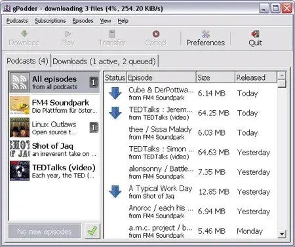The image size is (295, 247).
Task: Minimize the gPodder window
Action: (264, 9)
